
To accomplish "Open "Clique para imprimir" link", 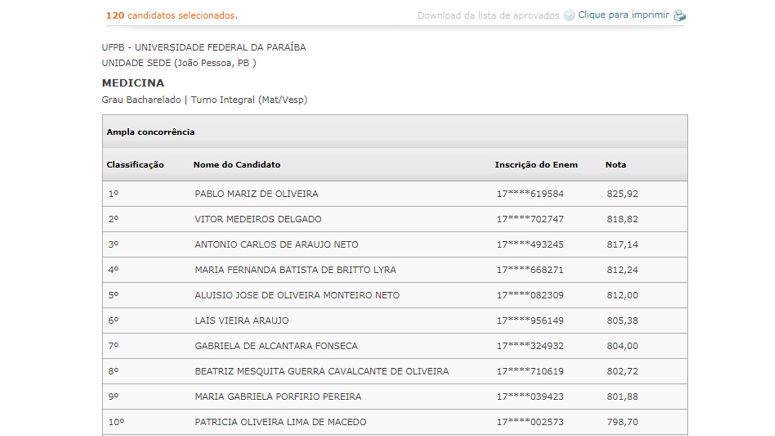I will coord(623,15).
